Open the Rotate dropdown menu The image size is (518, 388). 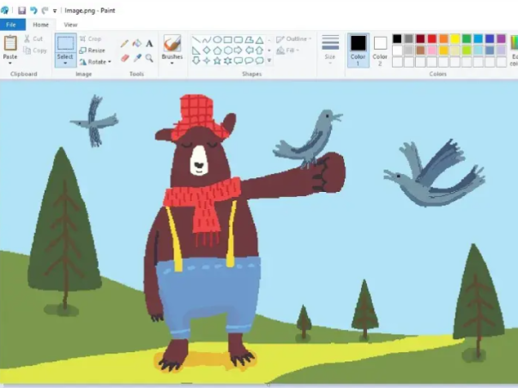tap(95, 62)
